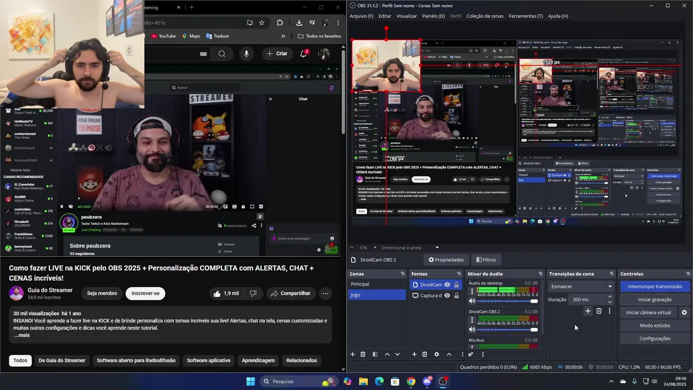This screenshot has width=693, height=390.
Task: Remove the selected source in Fontes
Action: point(424,354)
